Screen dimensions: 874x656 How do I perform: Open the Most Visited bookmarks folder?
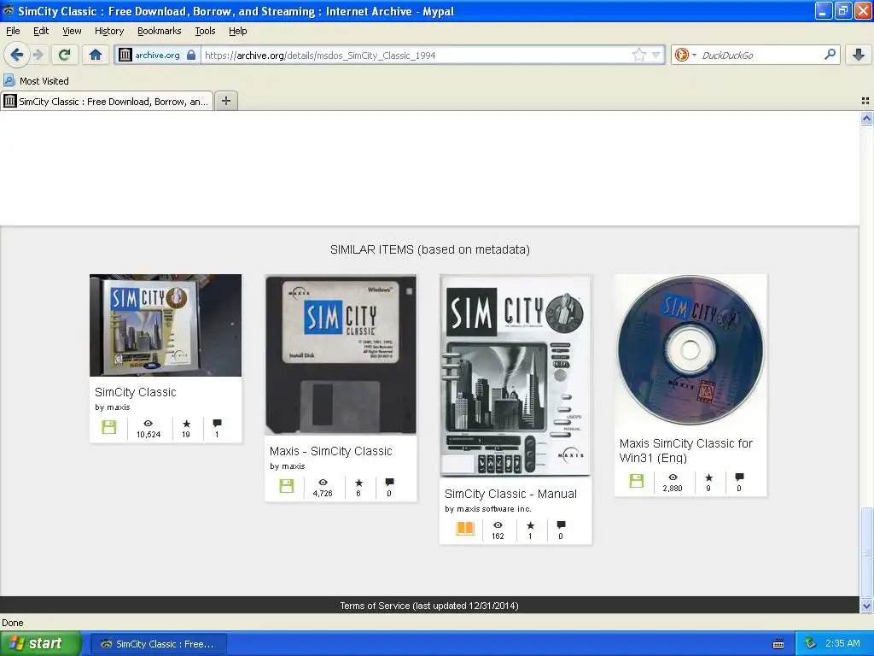(37, 81)
